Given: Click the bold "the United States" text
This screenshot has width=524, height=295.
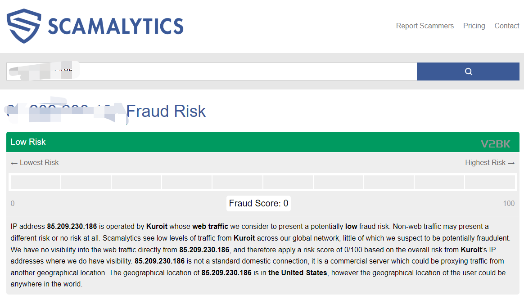Looking at the screenshot, I should pyautogui.click(x=298, y=273).
